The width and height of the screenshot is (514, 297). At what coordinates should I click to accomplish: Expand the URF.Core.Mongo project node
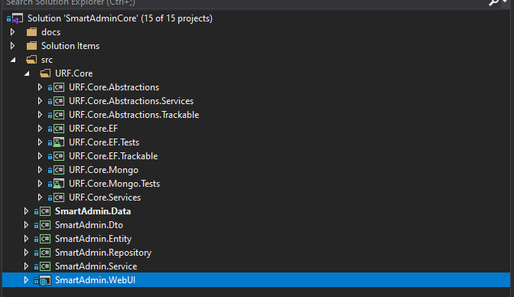(40, 170)
